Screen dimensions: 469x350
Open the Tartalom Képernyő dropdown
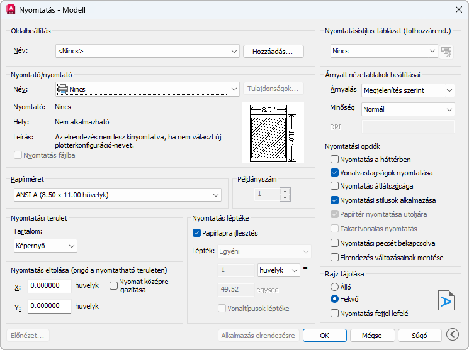point(45,245)
